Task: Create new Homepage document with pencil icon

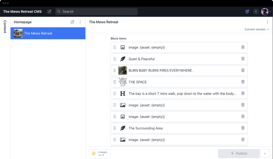Action: 72,22
